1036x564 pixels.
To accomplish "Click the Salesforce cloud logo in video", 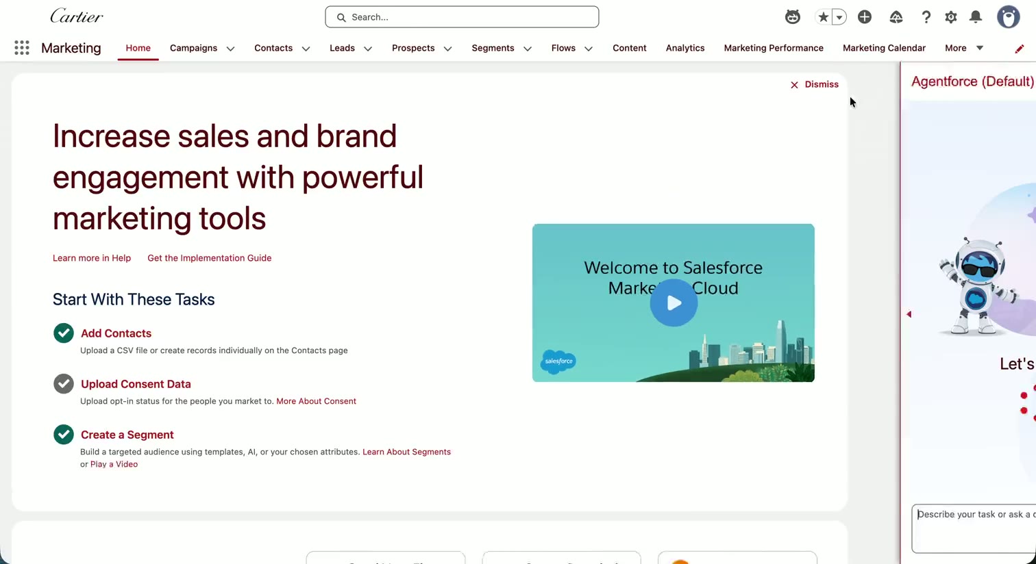I will [x=558, y=361].
